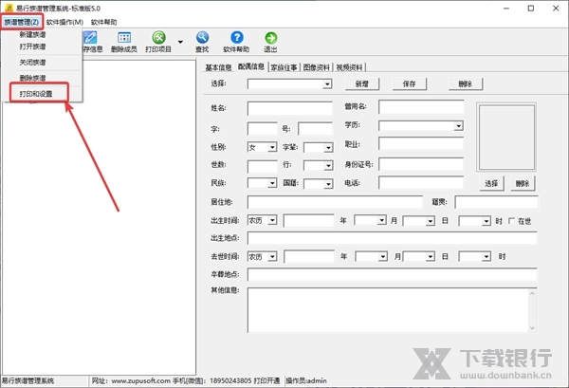Screen dimensions: 569x388
Task: Click the green exit arrow icon
Action: click(270, 37)
